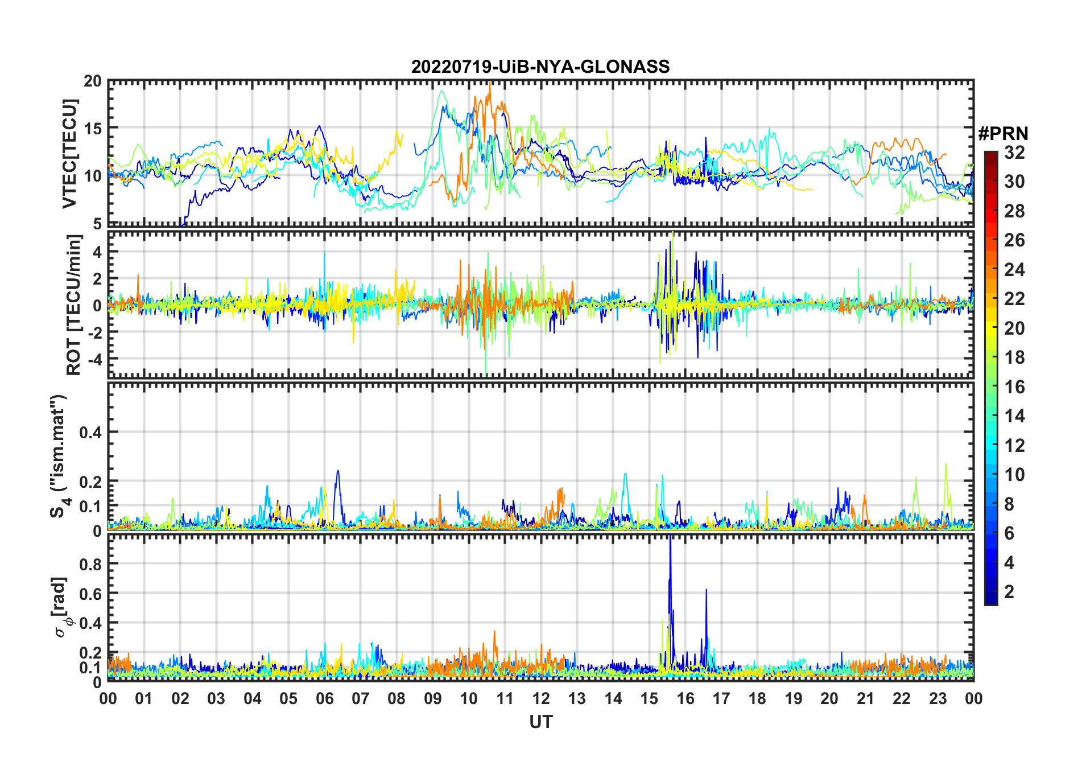
Task: Select colorbar tick label "26"
Action: 1014,240
